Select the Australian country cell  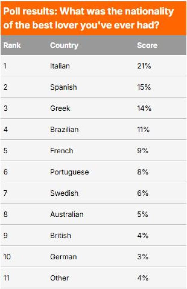point(67,214)
